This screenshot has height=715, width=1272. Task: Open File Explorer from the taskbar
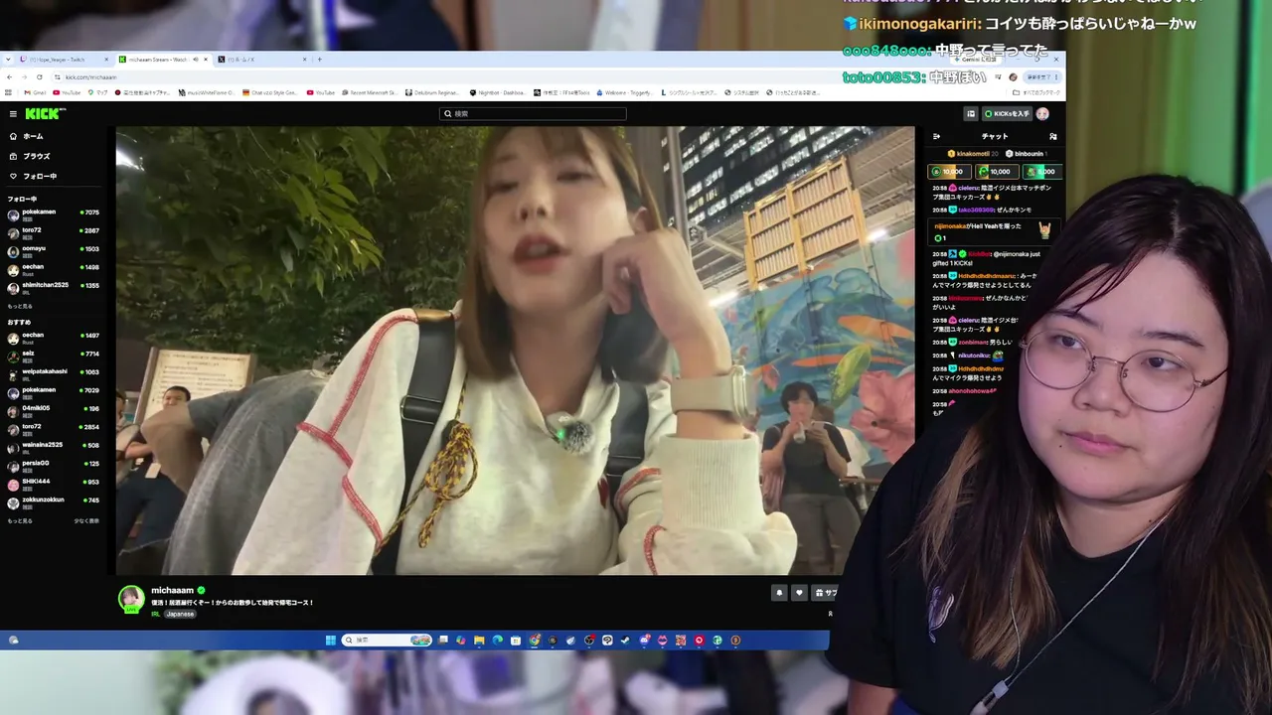pyautogui.click(x=478, y=641)
